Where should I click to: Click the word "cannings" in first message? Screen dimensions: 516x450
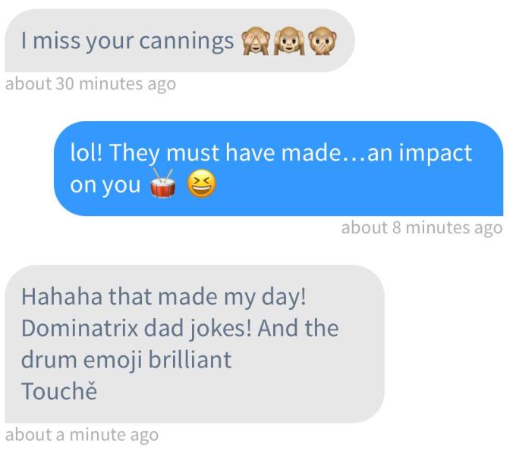click(186, 42)
